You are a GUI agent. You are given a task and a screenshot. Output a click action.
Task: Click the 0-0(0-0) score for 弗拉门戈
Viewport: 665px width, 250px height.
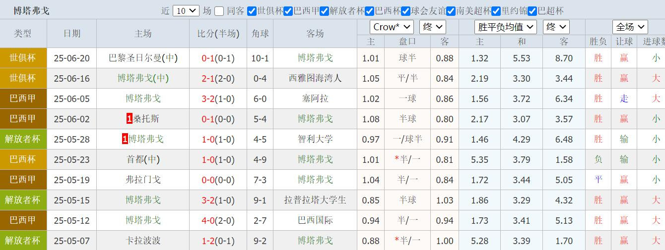coord(218,180)
